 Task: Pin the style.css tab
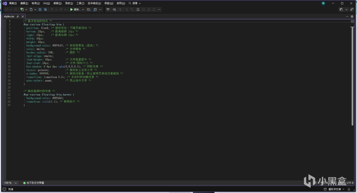18,16
